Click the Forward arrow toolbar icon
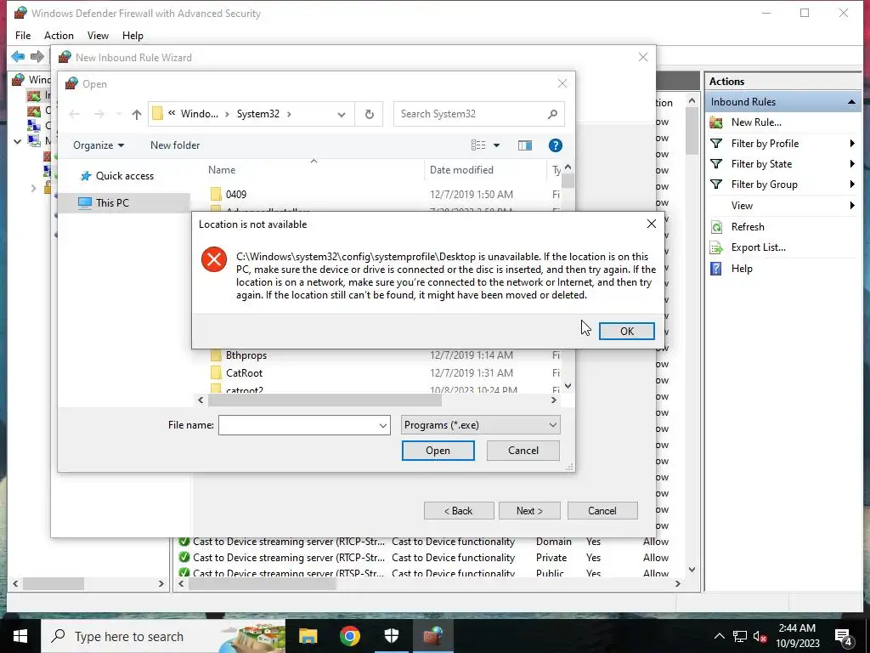Viewport: 870px width, 653px height. point(37,57)
